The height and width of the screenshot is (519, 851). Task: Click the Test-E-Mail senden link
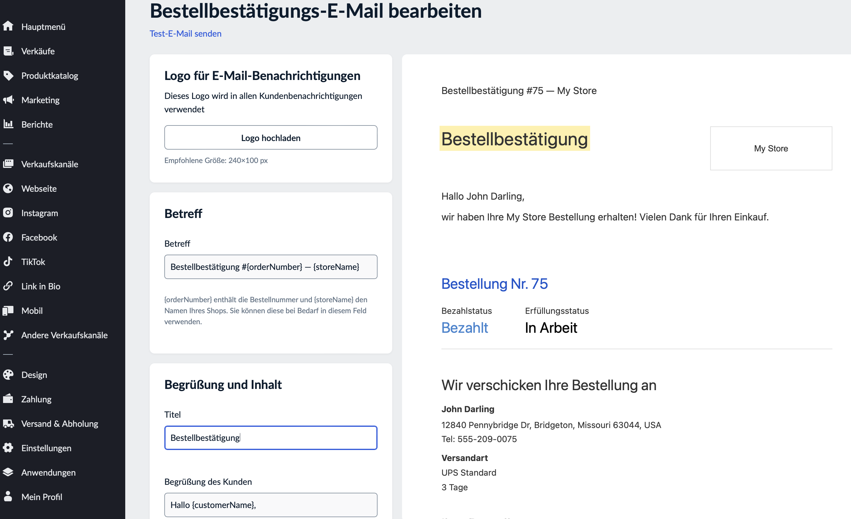185,33
